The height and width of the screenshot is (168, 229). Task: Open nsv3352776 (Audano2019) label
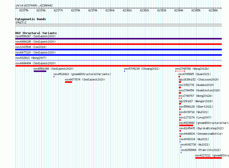click(196, 85)
